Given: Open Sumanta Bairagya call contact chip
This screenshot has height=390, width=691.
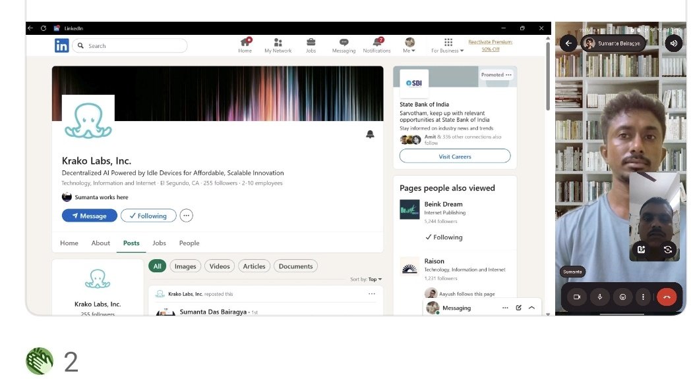Looking at the screenshot, I should pyautogui.click(x=613, y=43).
